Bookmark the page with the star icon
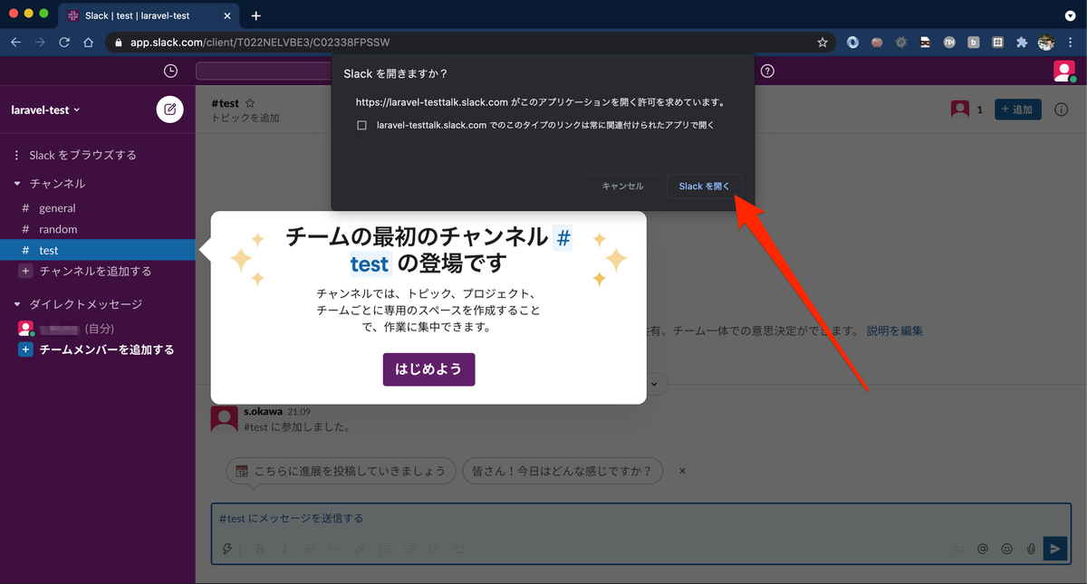Viewport: 1087px width, 584px height. click(x=822, y=42)
